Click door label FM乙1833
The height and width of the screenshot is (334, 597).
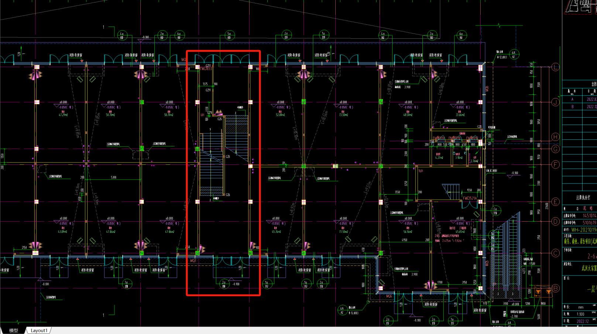click(206, 69)
